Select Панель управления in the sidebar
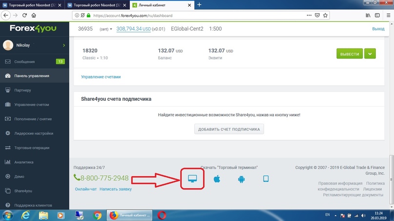394x221 pixels. point(35,76)
